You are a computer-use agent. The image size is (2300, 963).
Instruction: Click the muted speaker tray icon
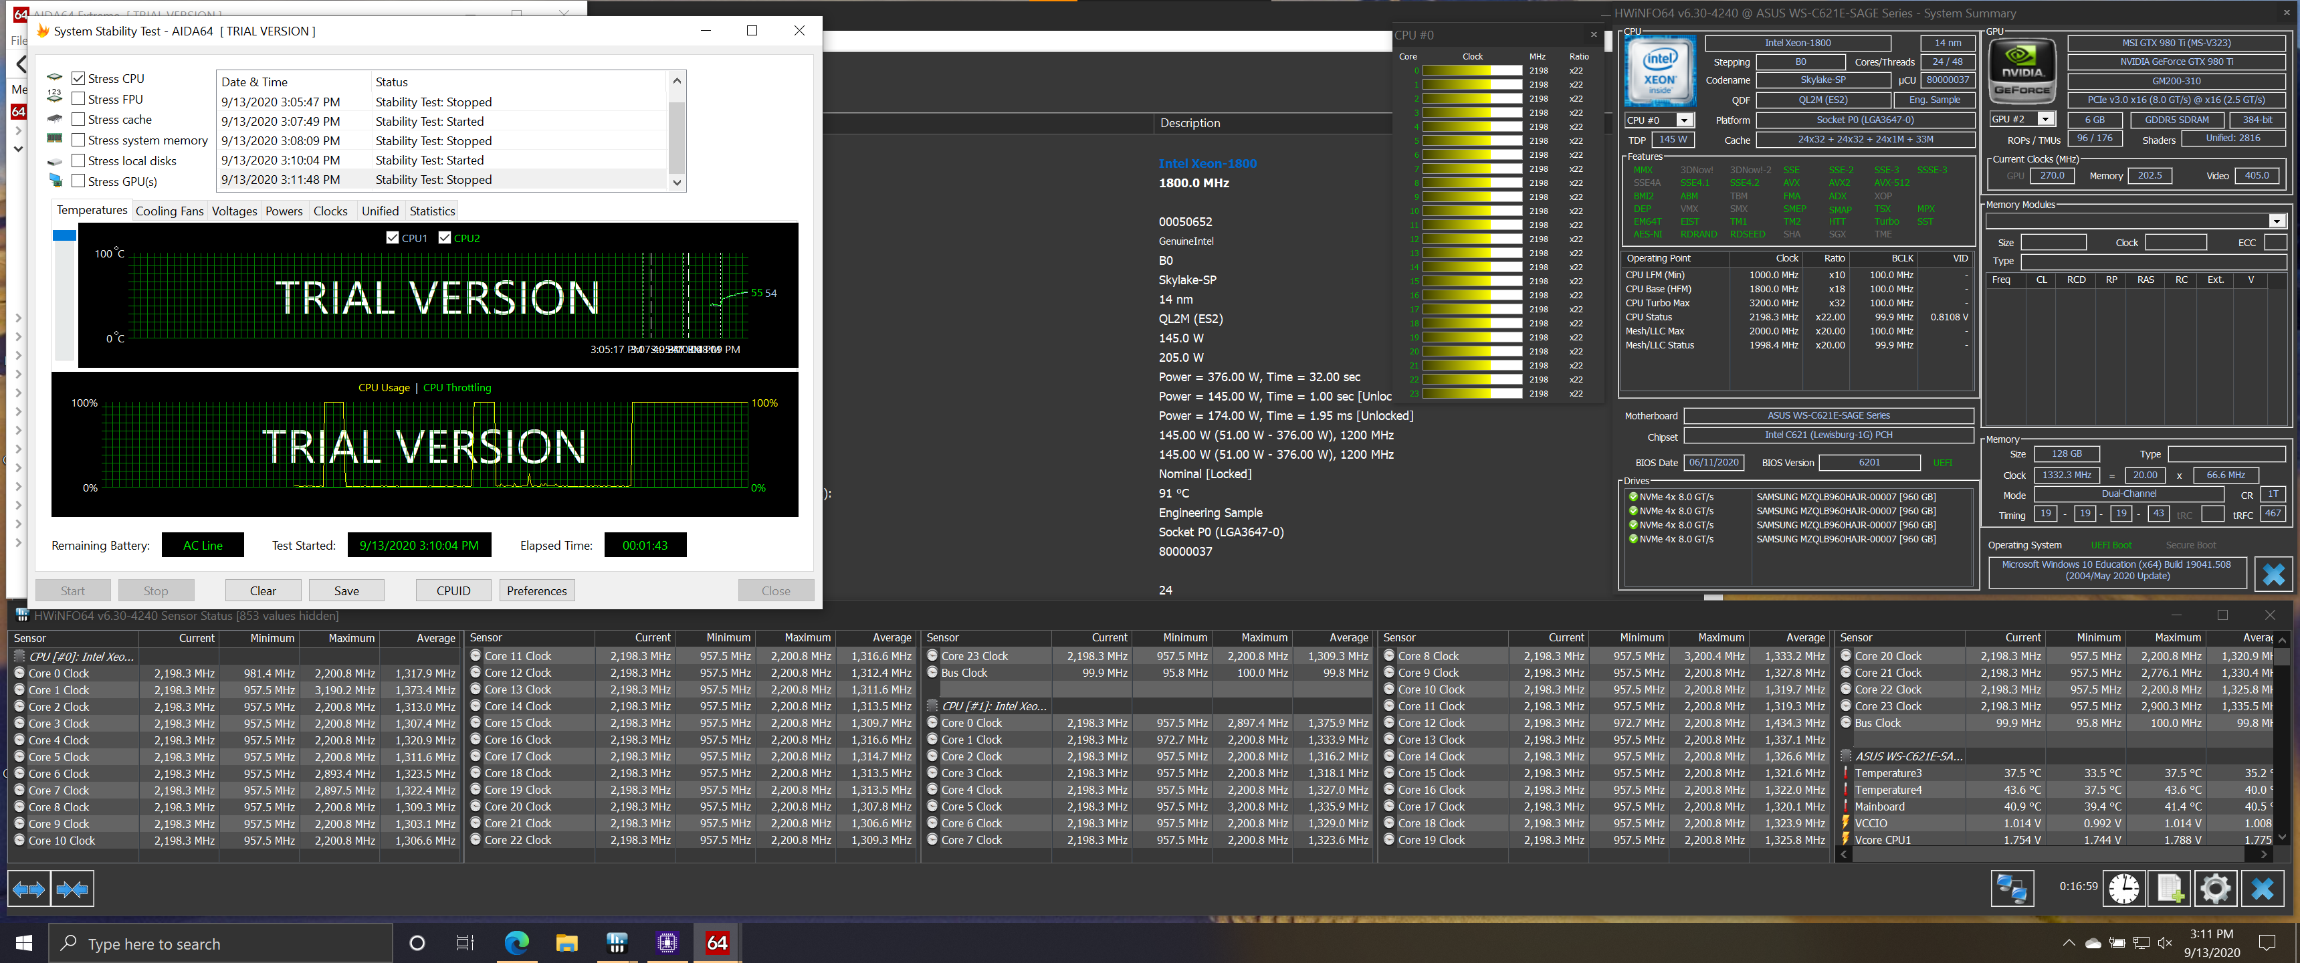coord(2164,944)
